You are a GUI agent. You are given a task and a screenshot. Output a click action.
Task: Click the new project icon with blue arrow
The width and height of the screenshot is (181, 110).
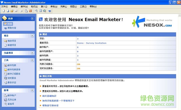pyautogui.click(x=8, y=11)
